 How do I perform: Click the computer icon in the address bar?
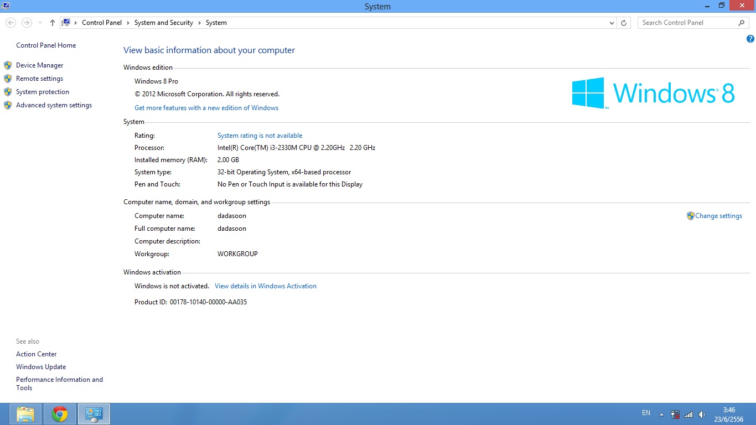(66, 23)
